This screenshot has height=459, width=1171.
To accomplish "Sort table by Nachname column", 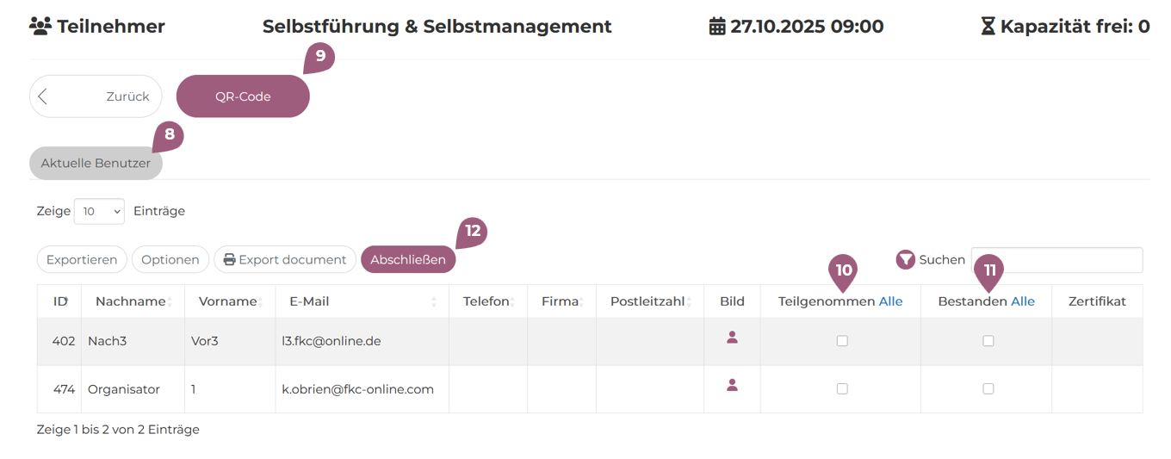I will pos(130,301).
